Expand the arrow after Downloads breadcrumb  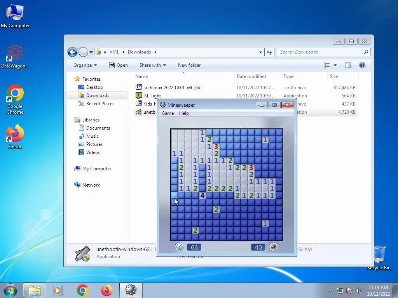155,52
